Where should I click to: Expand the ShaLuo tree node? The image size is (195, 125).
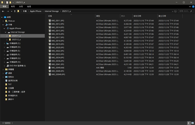(x=3, y=21)
